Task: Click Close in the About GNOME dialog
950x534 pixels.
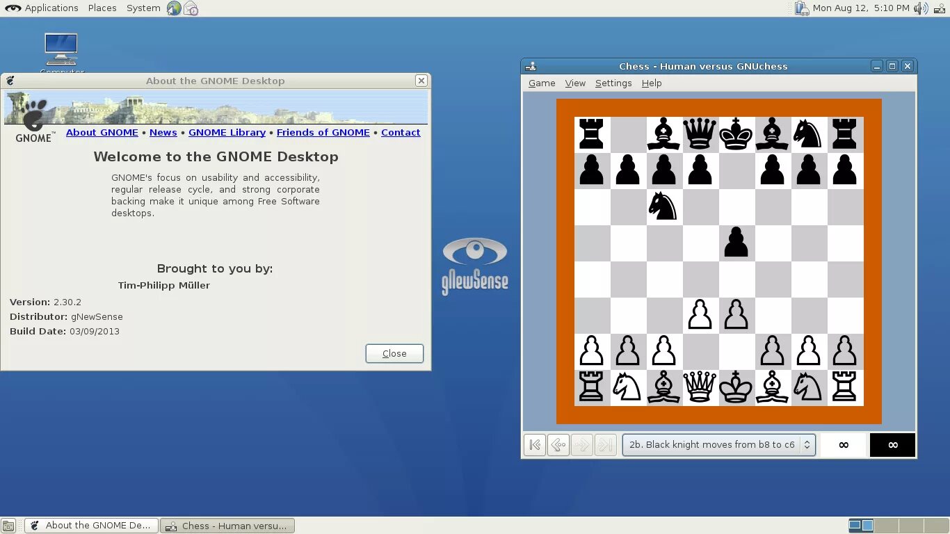Action: click(394, 353)
